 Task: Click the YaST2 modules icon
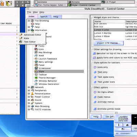33,109
